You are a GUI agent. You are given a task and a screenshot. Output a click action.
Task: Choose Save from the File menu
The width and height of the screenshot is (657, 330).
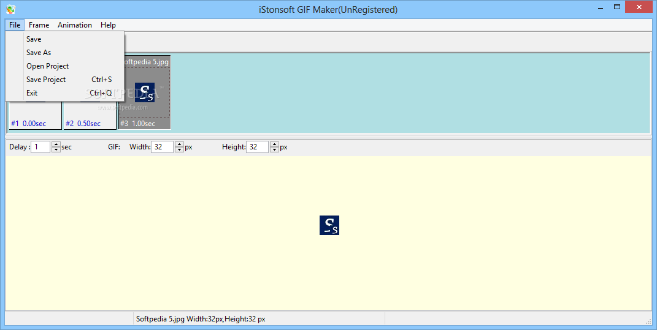pos(66,39)
